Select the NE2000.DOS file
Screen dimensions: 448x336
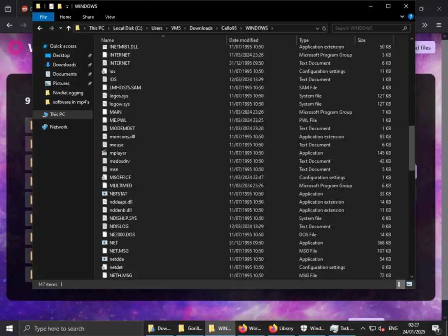(x=122, y=234)
